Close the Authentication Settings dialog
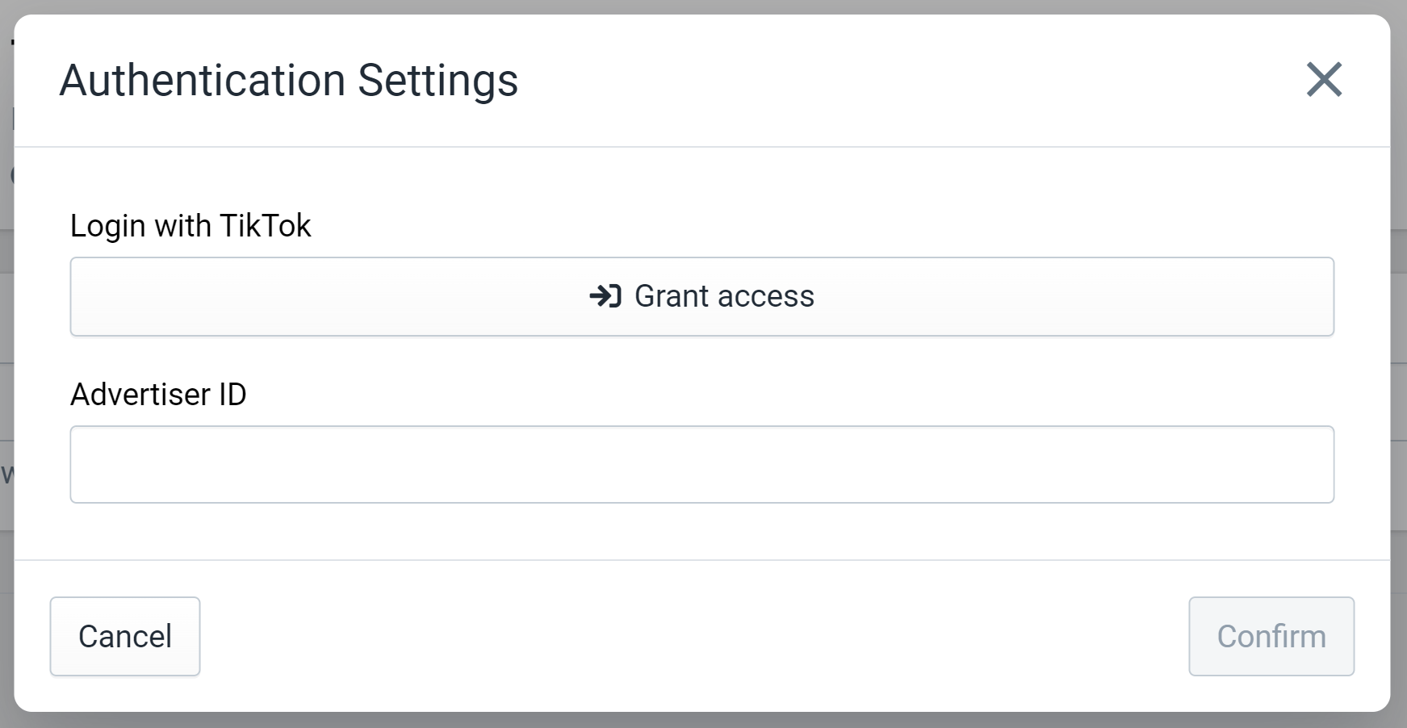 pyautogui.click(x=1324, y=80)
